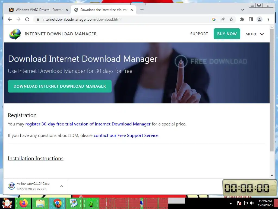Click the Internet Download Manager globe logo
This screenshot has width=278, height=209.
(15, 34)
